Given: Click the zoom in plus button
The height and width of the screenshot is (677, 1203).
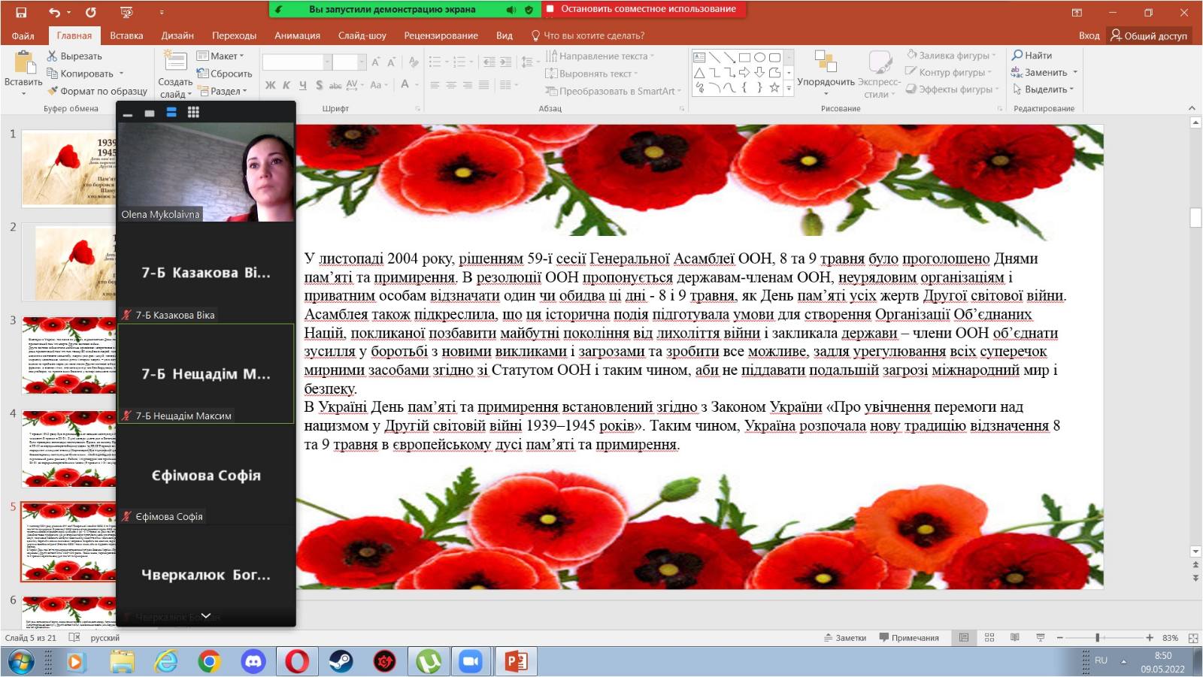Looking at the screenshot, I should 1150,638.
